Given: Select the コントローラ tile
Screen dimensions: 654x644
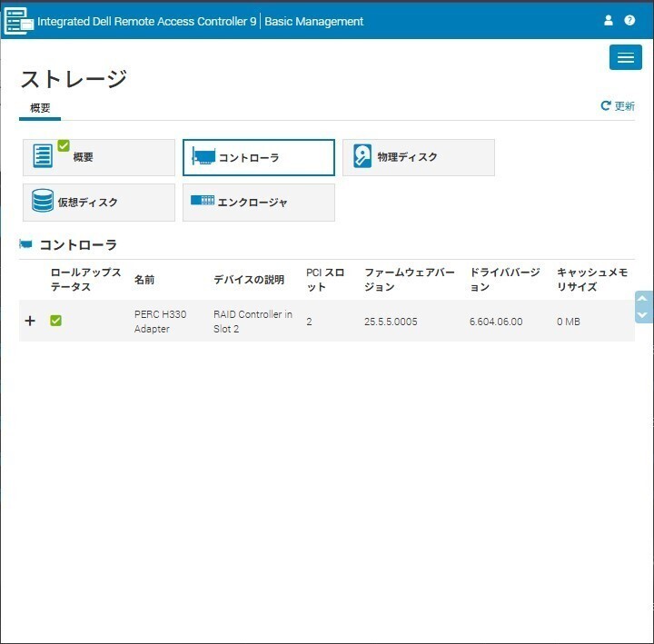Looking at the screenshot, I should [x=258, y=157].
